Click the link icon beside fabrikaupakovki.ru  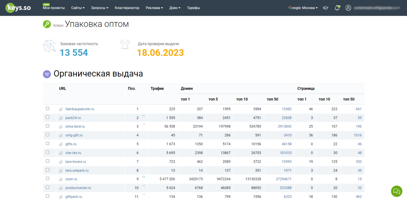point(61,109)
